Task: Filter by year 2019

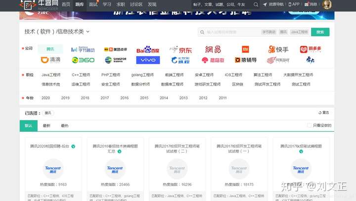Action: pos(65,98)
